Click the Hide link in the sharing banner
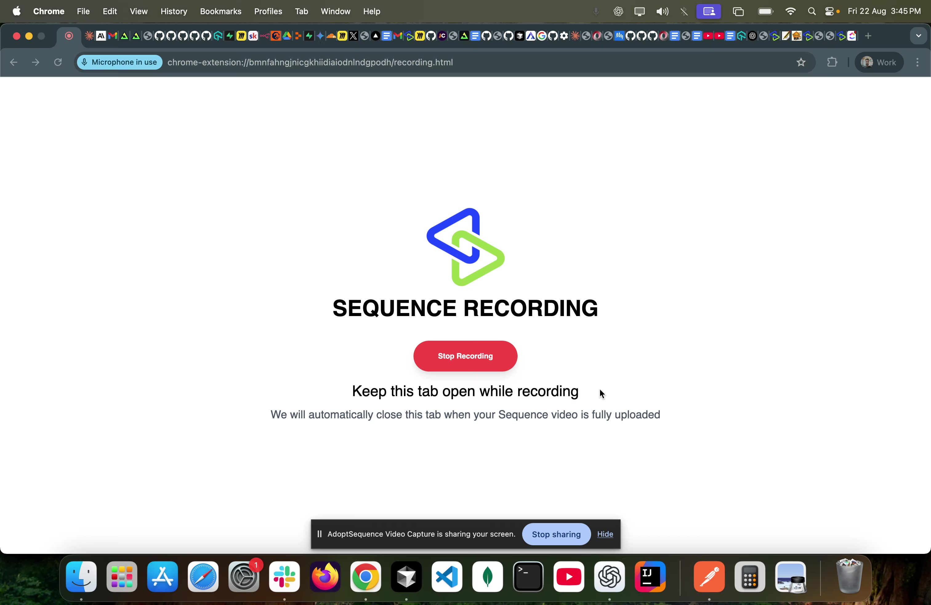 (605, 534)
